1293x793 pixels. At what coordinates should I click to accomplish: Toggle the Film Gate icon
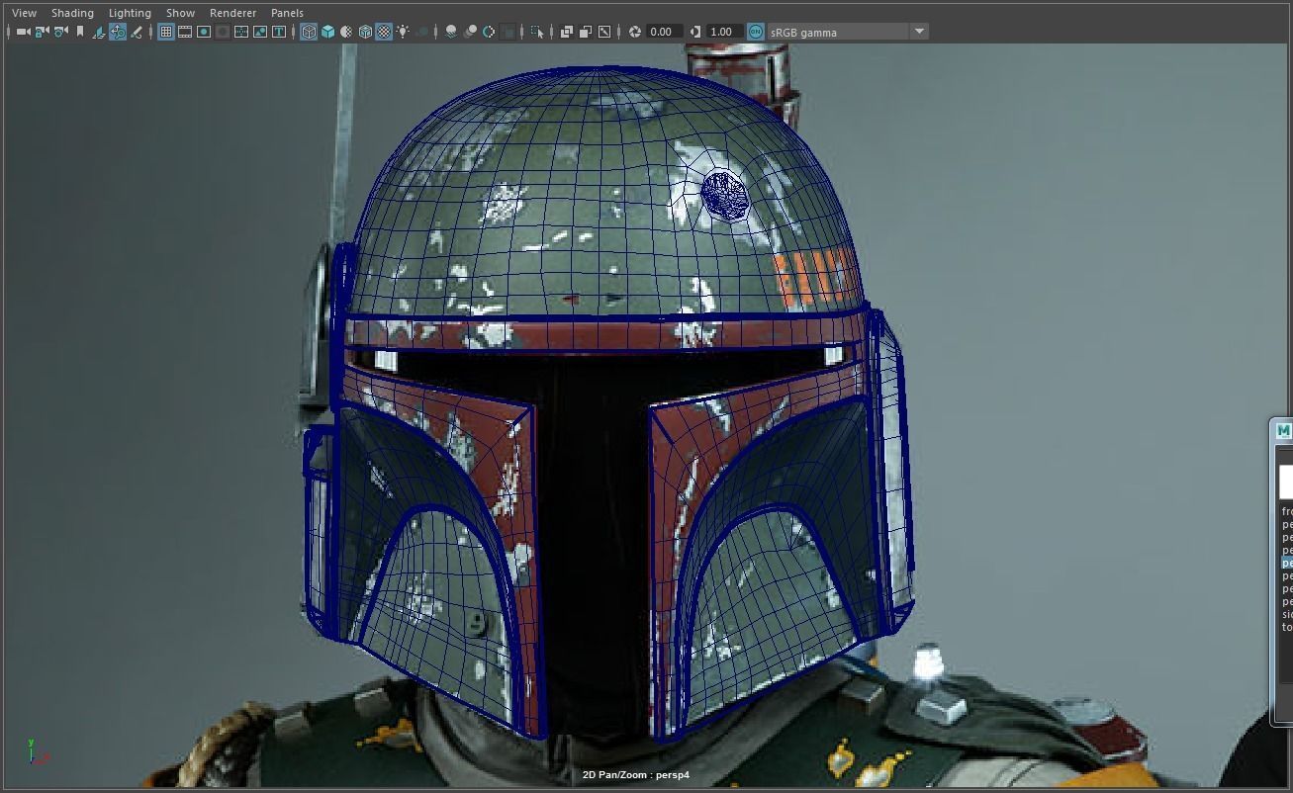[x=185, y=32]
